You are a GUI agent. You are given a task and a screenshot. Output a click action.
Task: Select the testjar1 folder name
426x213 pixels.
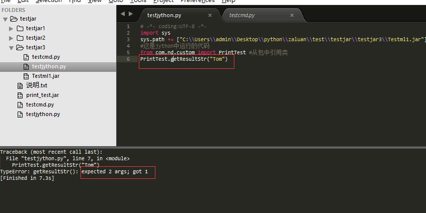tap(36, 28)
